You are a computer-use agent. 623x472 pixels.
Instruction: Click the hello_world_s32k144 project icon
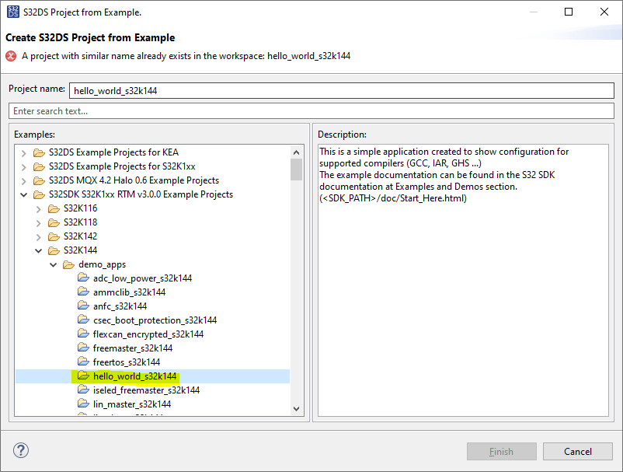click(x=83, y=376)
